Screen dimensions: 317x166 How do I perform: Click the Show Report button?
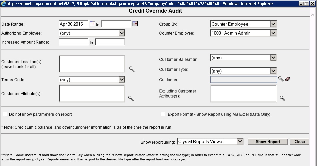coord(268,141)
